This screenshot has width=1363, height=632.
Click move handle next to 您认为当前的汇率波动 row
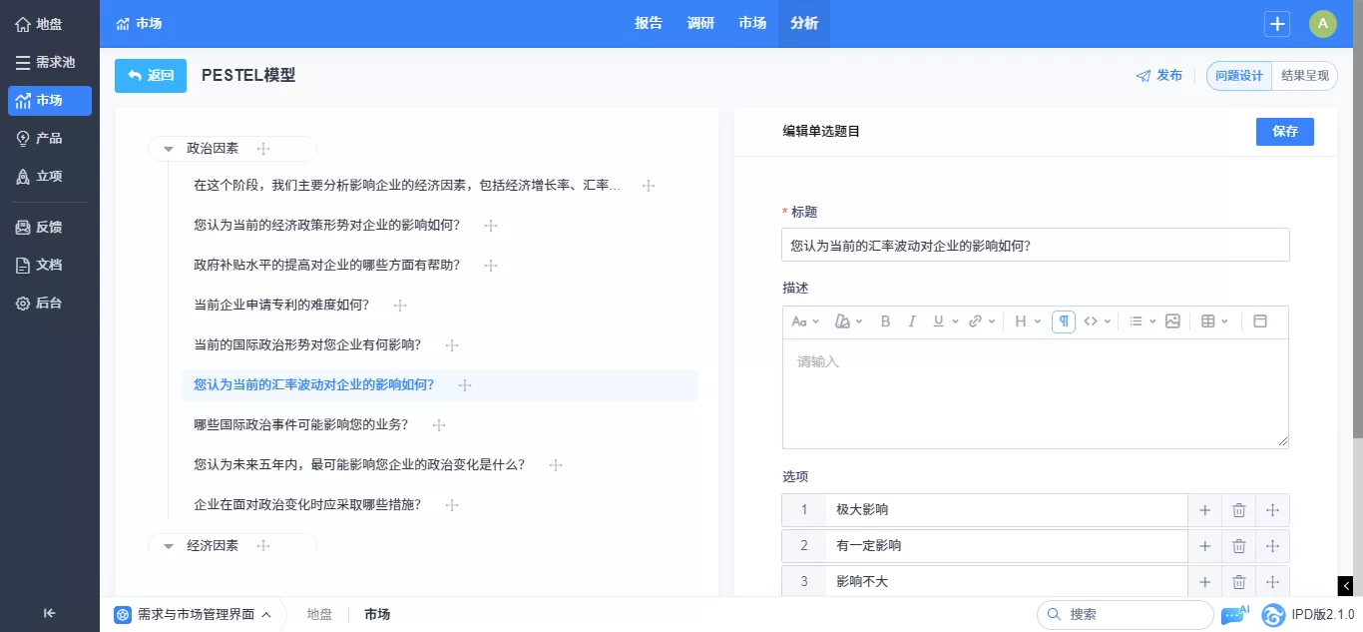[465, 385]
